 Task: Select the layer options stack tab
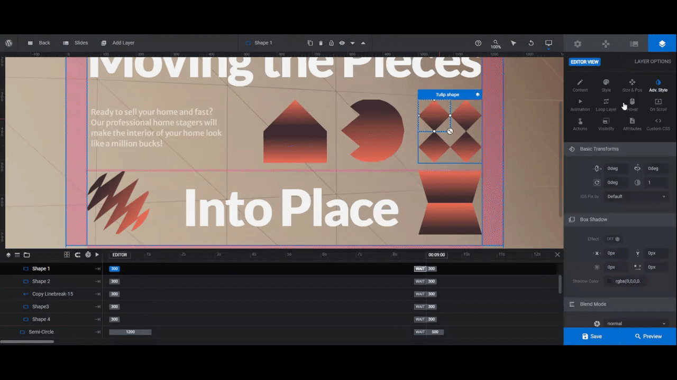[662, 44]
